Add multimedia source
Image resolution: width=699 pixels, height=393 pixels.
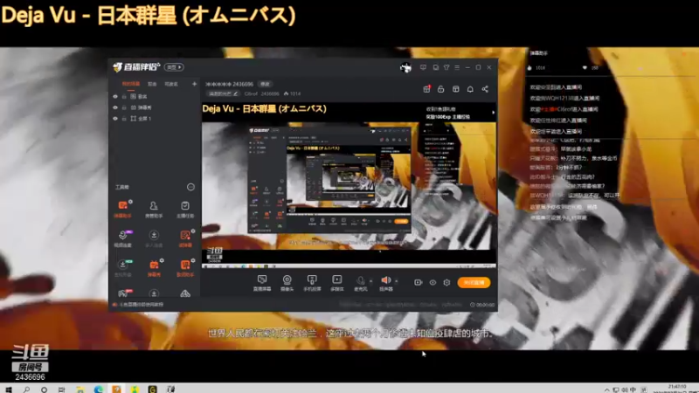337,282
